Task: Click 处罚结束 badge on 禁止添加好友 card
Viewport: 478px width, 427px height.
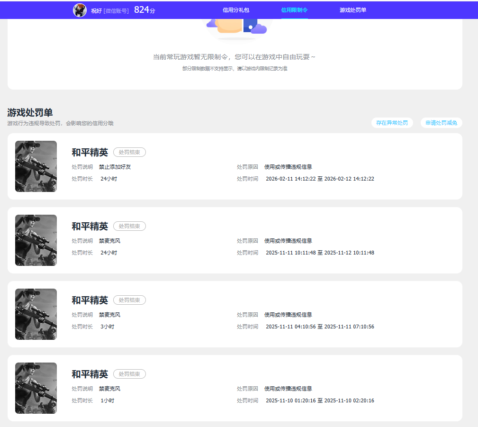Action: tap(129, 152)
